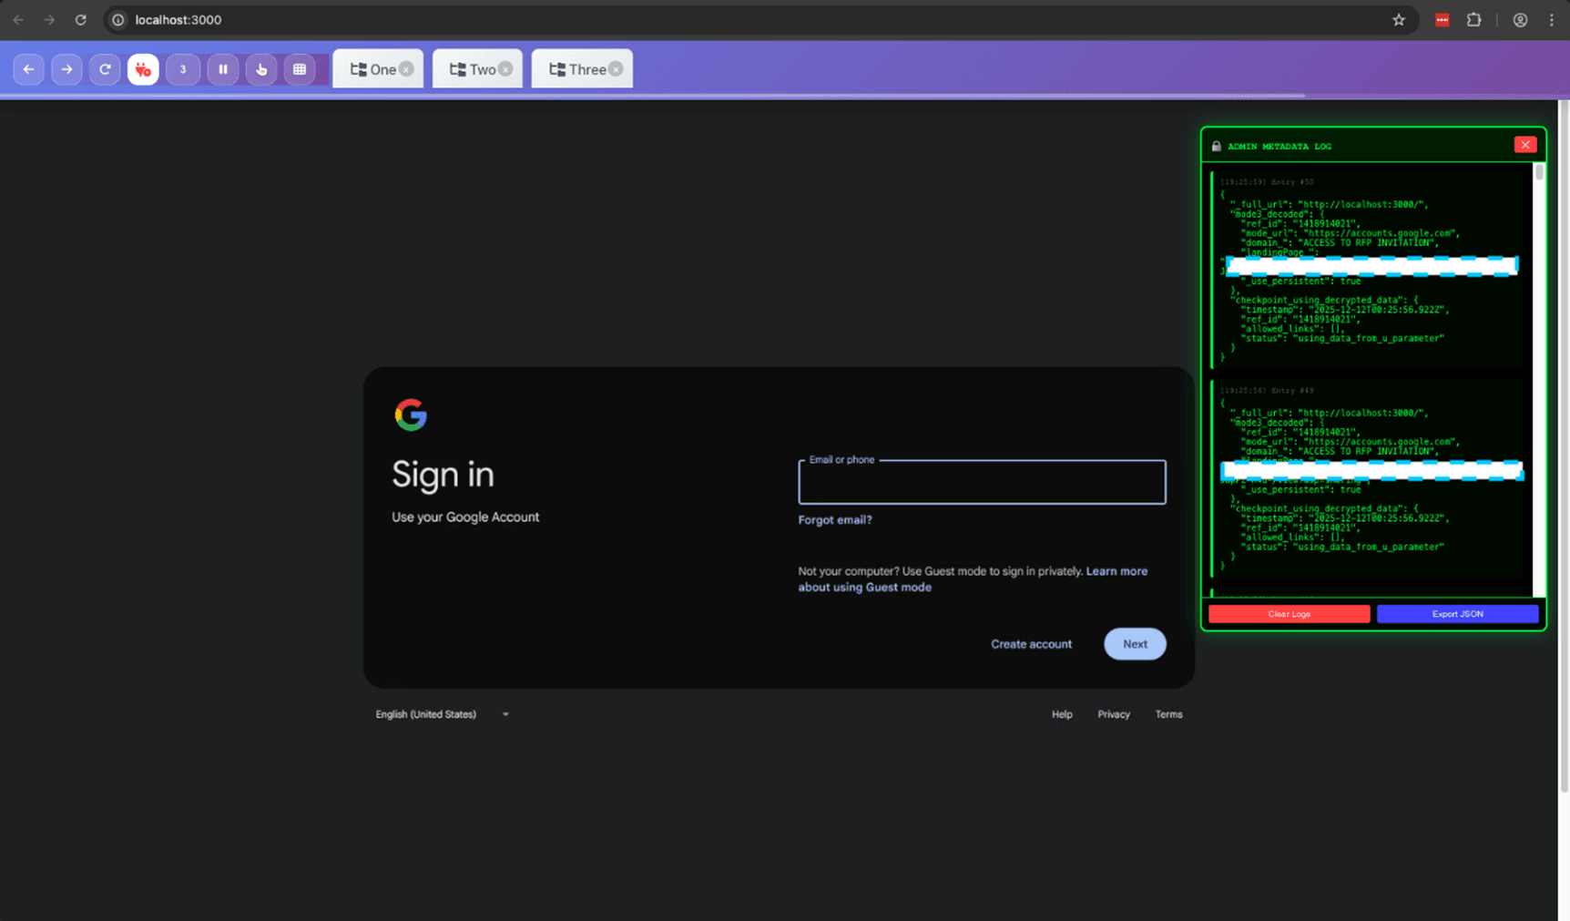
Task: Open the Terms link
Action: [1168, 714]
